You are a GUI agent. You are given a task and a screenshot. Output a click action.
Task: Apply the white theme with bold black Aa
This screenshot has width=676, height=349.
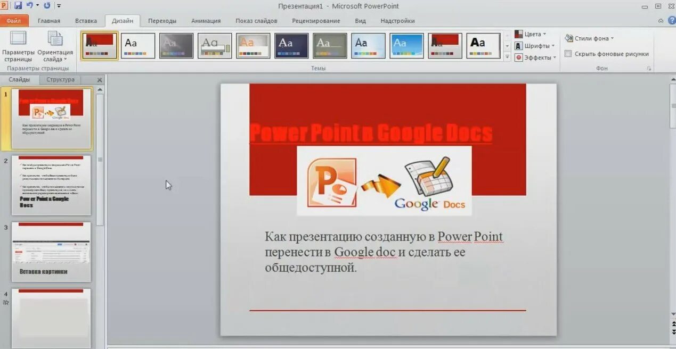(x=483, y=46)
